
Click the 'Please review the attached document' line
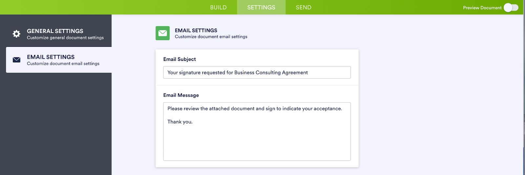[255, 109]
